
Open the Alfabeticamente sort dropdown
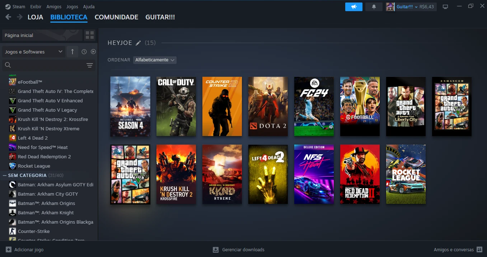(x=155, y=60)
